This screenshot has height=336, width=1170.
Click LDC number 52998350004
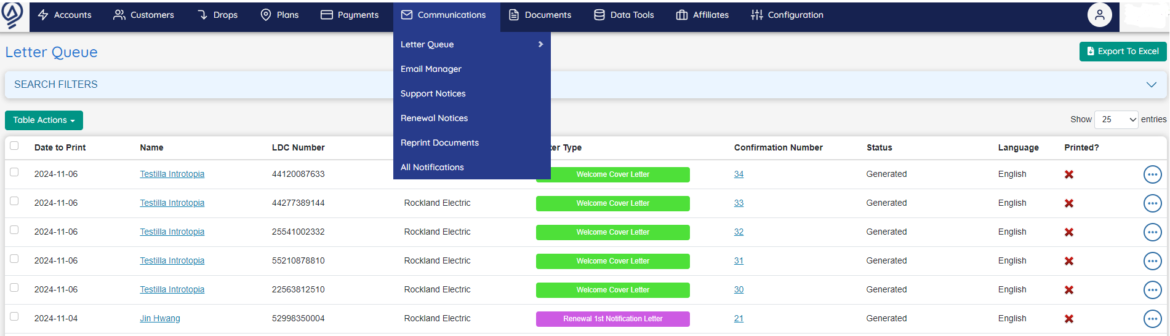point(298,318)
